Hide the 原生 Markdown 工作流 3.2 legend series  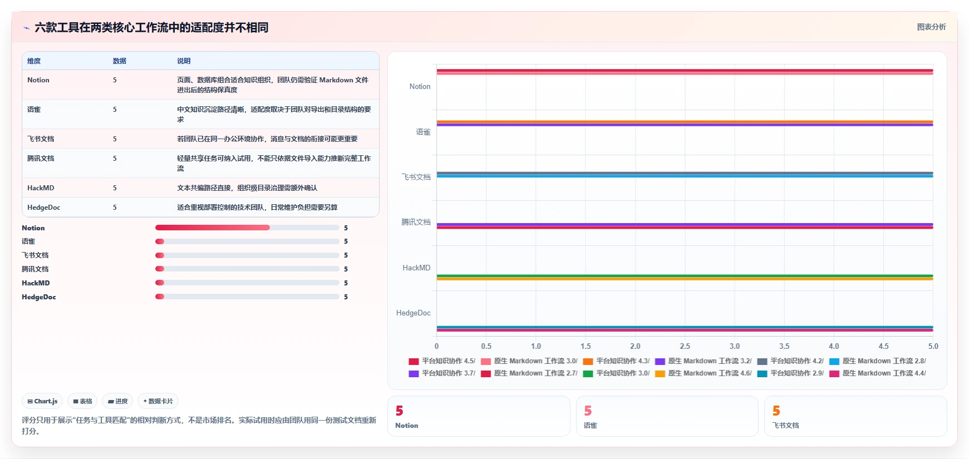(x=704, y=361)
